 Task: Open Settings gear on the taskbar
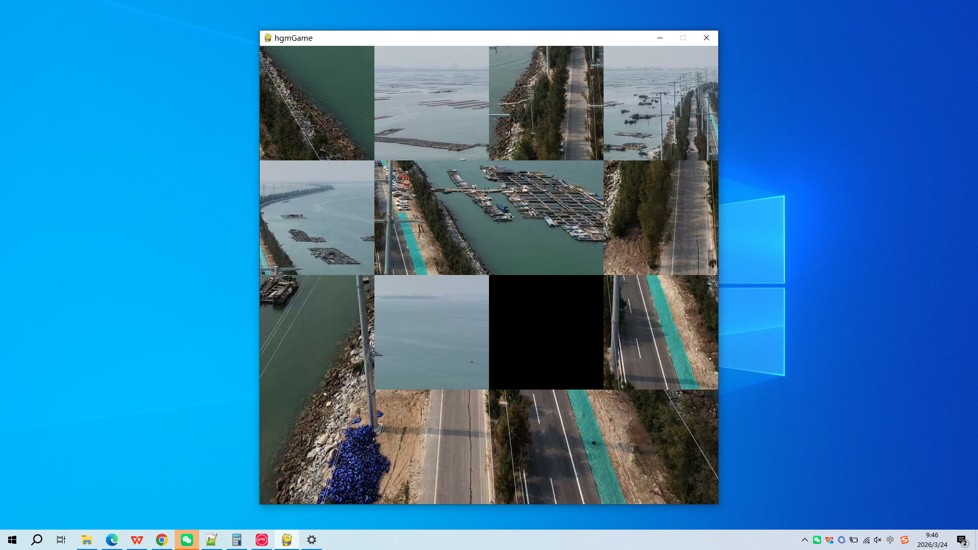[x=312, y=540]
